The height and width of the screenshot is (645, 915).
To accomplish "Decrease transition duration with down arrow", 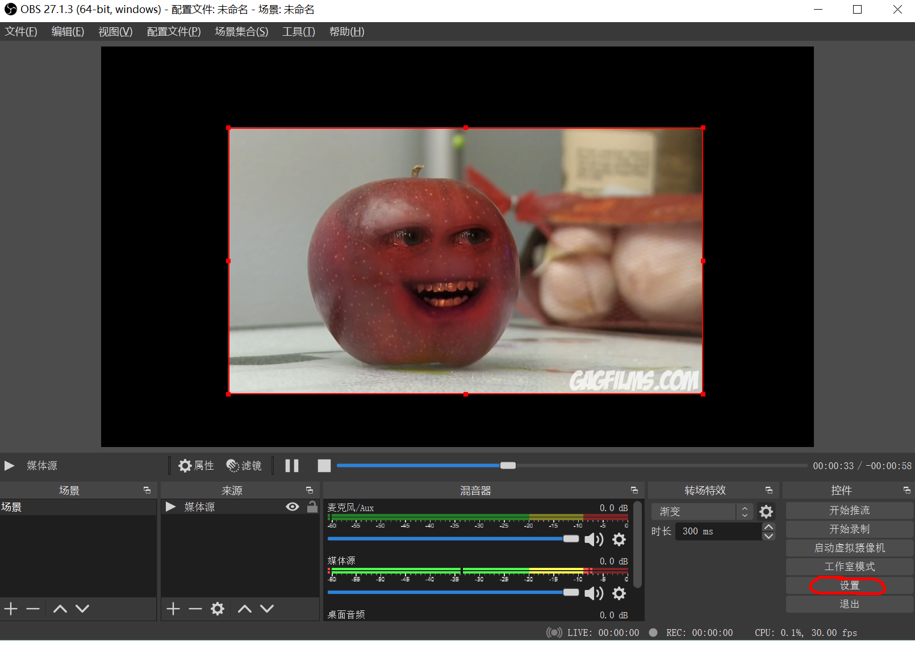I will tap(768, 536).
